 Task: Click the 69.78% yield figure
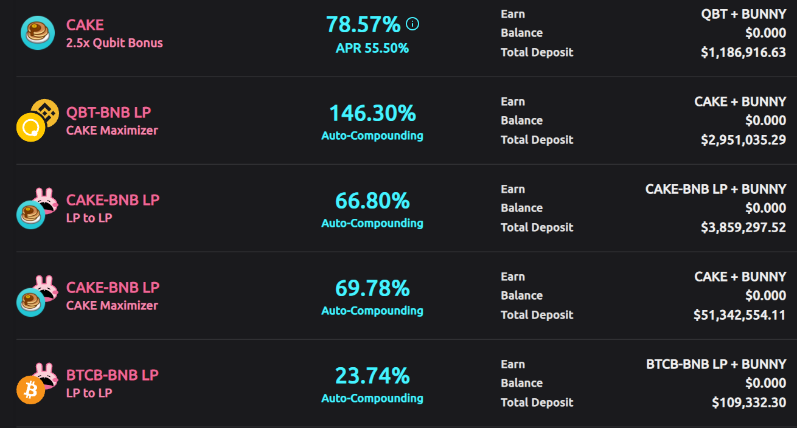click(372, 288)
